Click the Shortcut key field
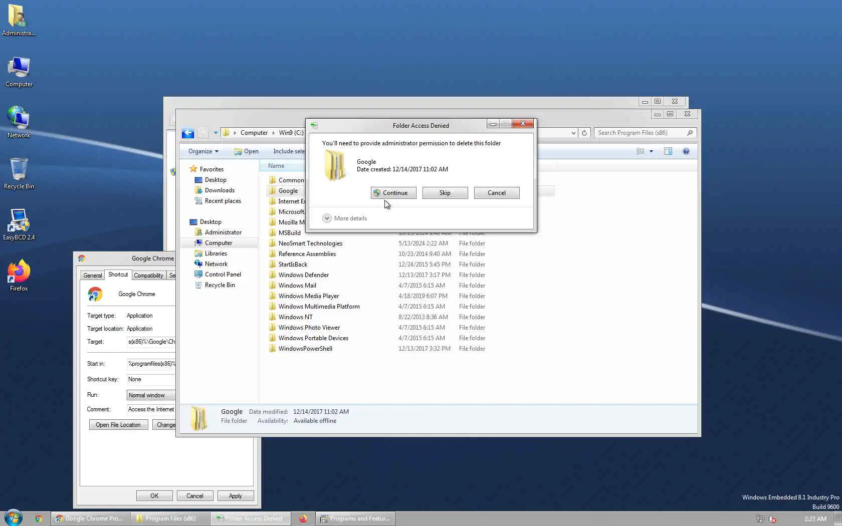The image size is (842, 526). 151,379
